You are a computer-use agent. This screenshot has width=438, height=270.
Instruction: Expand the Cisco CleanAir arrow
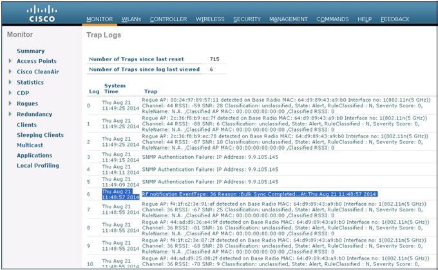point(10,71)
